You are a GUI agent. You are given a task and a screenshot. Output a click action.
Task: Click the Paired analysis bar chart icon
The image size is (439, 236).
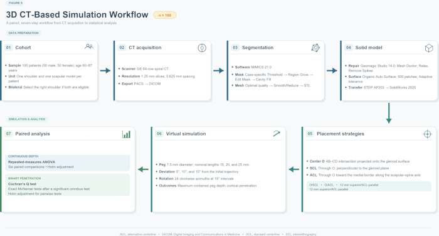tap(126, 134)
